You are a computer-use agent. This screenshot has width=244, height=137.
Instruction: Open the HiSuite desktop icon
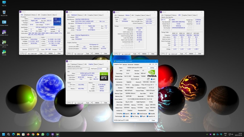click(4, 52)
